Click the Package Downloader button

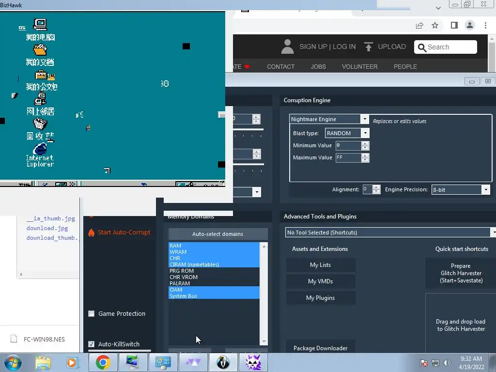coord(321,347)
